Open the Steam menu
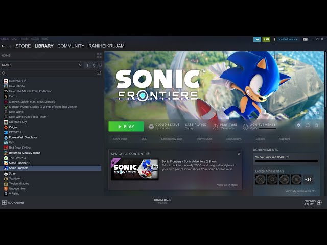327x245 pixels. (x=5, y=39)
